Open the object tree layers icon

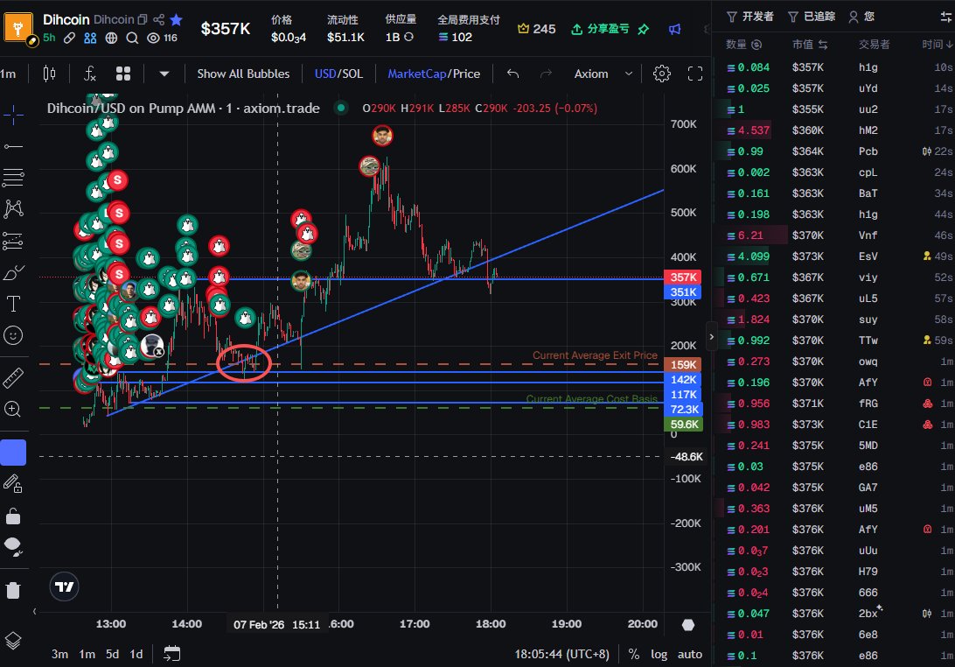[x=13, y=641]
